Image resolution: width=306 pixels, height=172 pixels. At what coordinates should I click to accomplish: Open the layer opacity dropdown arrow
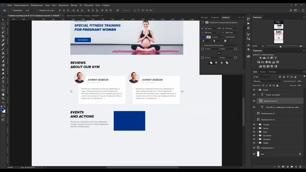pyautogui.click(x=304, y=81)
